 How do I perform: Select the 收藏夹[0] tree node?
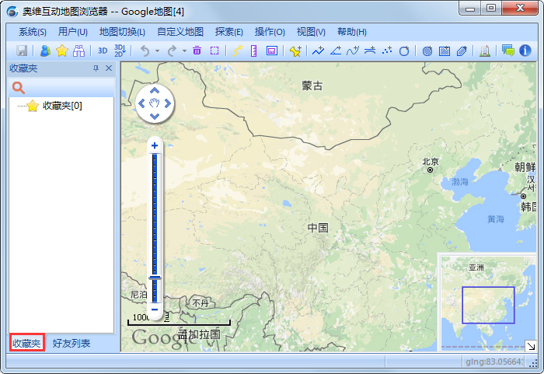tap(55, 106)
